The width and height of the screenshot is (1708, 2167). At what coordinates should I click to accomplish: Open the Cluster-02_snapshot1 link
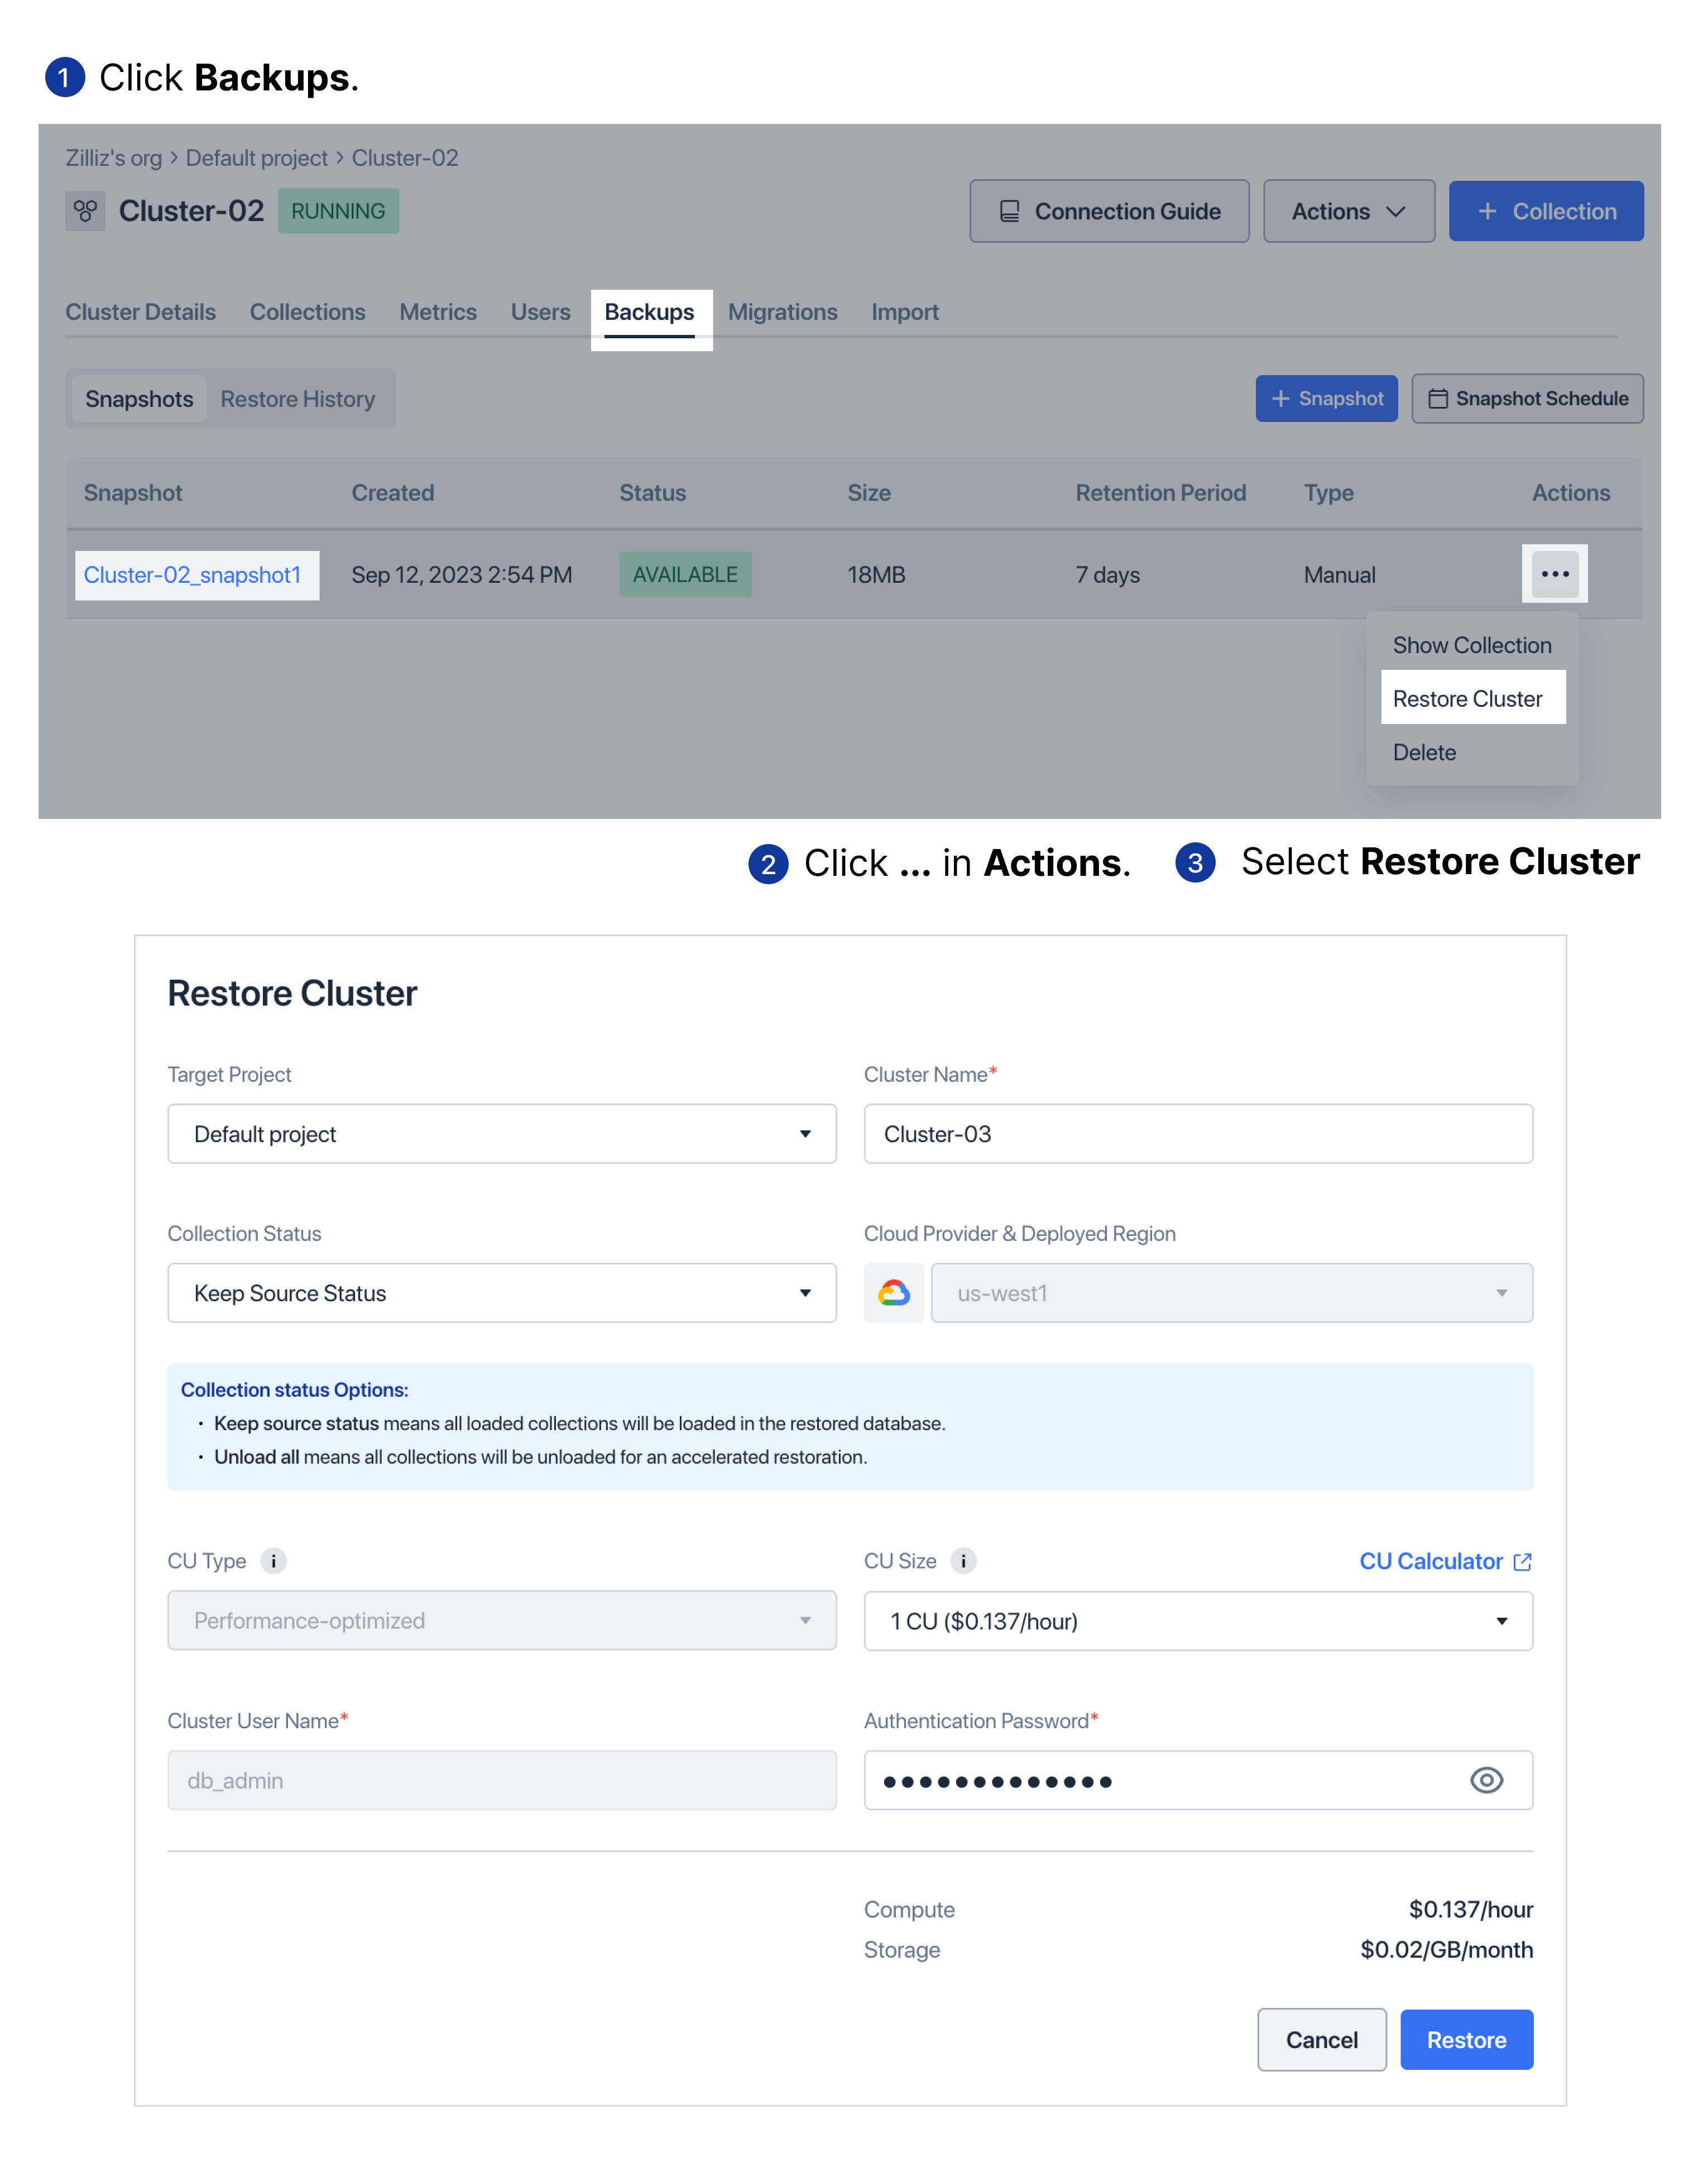click(x=192, y=575)
